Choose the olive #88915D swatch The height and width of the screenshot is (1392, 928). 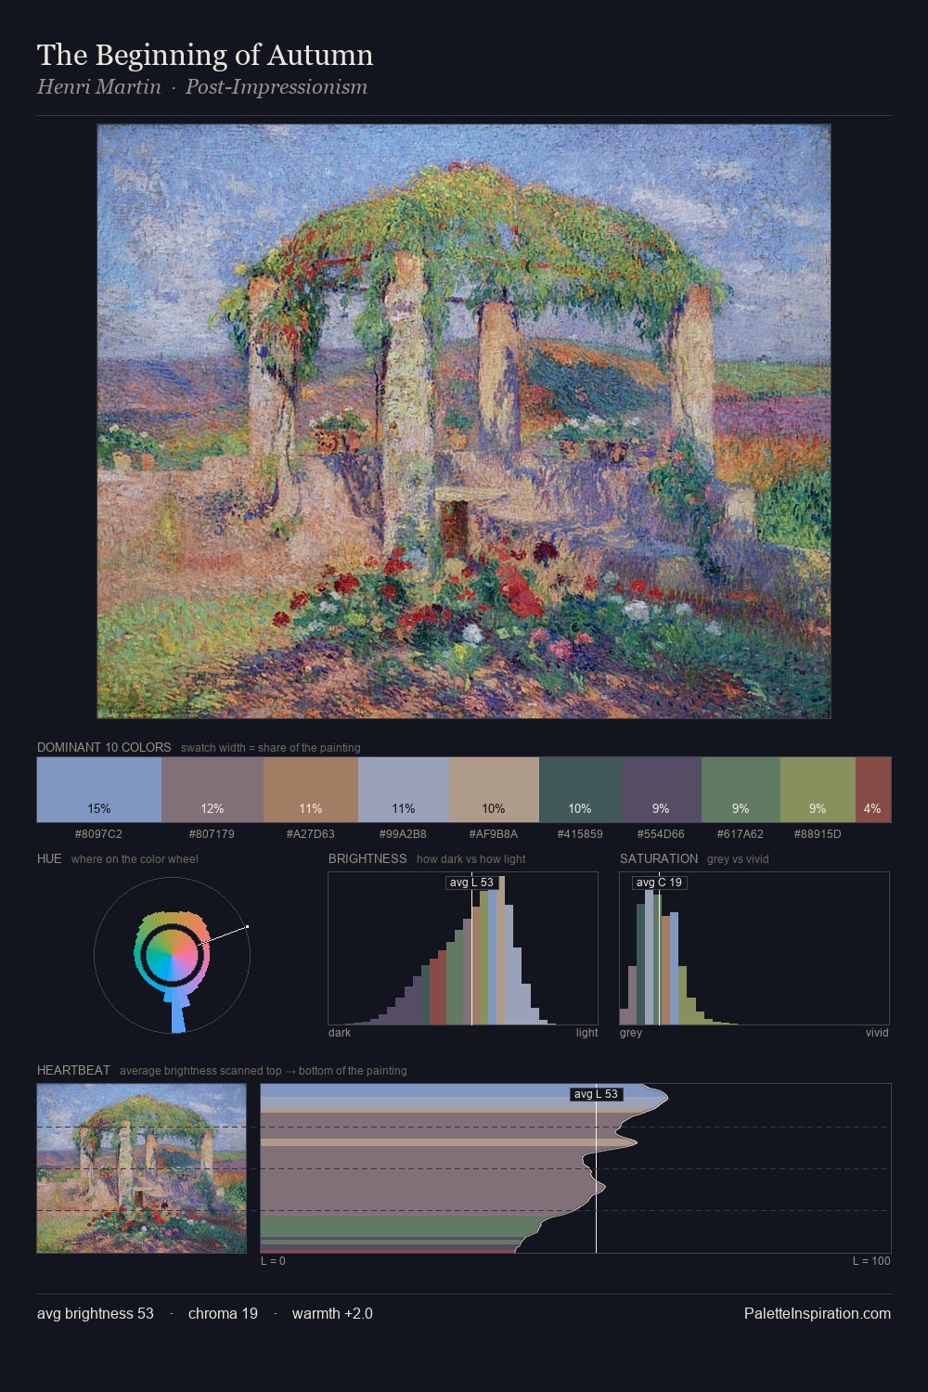point(818,790)
